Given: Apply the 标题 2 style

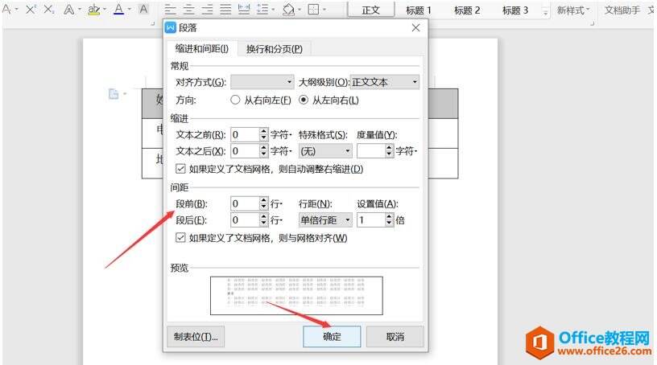Looking at the screenshot, I should point(467,10).
